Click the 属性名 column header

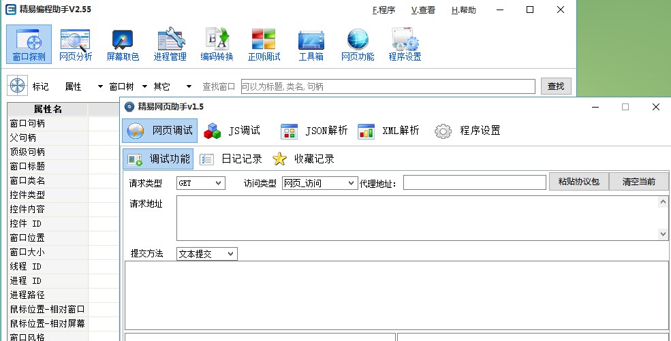48,110
